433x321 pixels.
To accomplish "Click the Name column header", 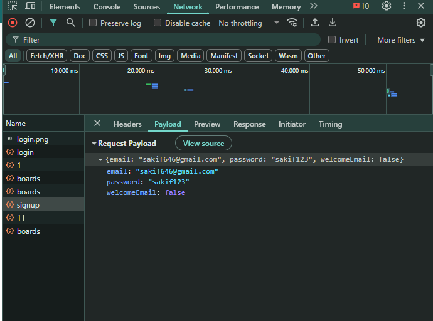I will click(x=43, y=124).
